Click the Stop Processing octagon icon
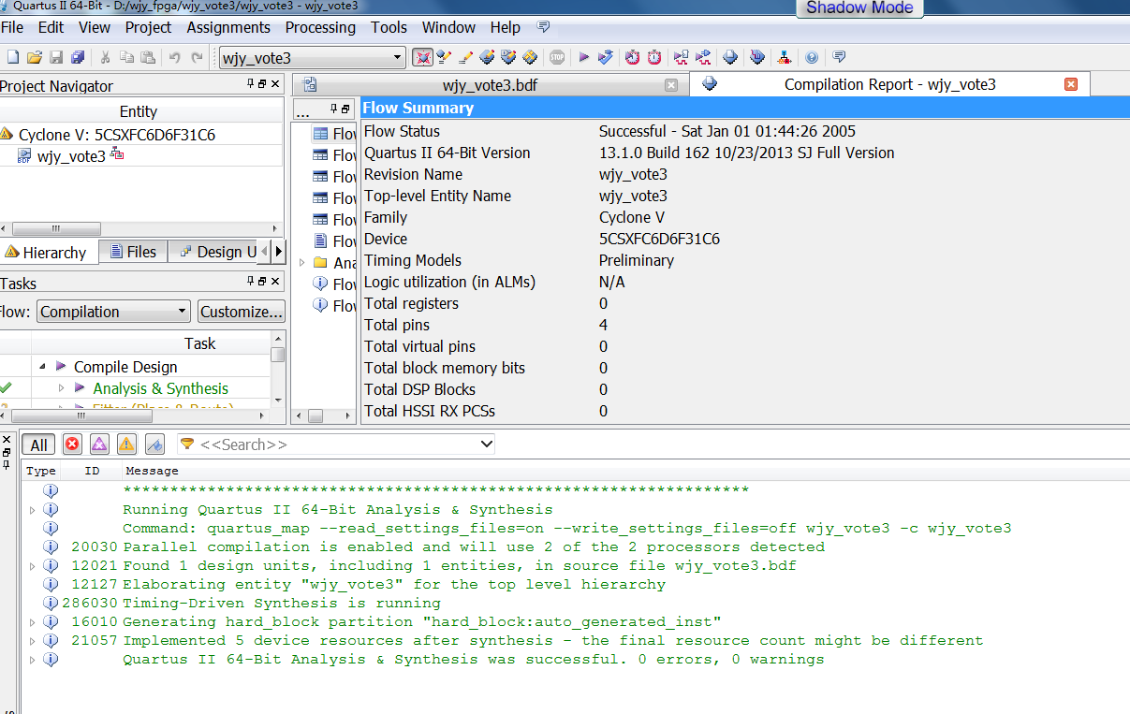1130x714 pixels. pos(557,58)
